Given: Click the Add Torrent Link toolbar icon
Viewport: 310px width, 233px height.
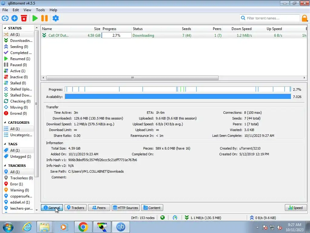Looking at the screenshot, I should [5, 18].
